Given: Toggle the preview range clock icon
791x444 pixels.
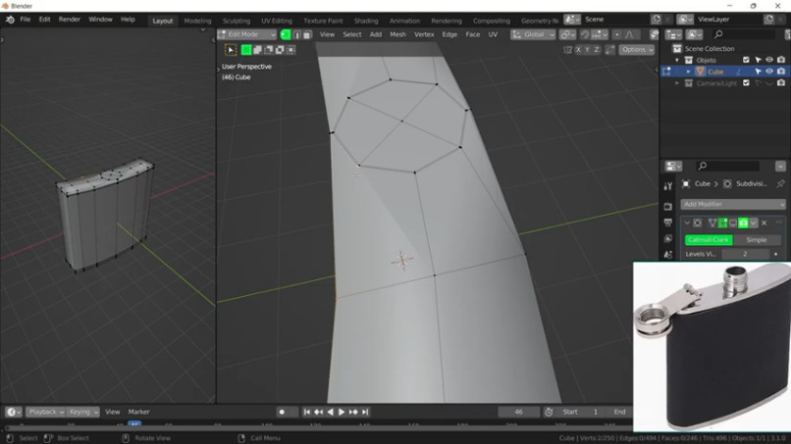Looking at the screenshot, I should click(549, 412).
